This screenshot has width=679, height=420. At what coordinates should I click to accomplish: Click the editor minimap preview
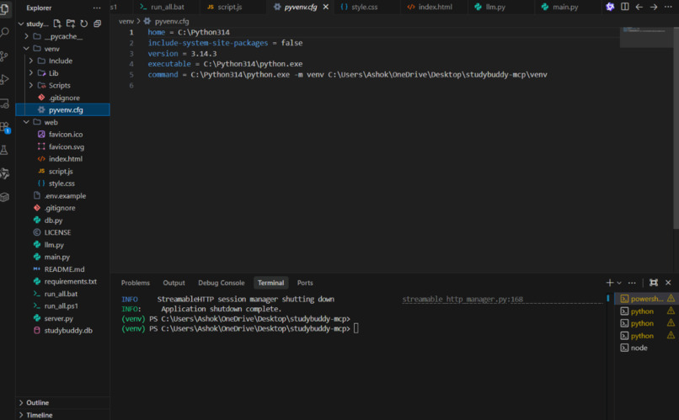pos(645,36)
